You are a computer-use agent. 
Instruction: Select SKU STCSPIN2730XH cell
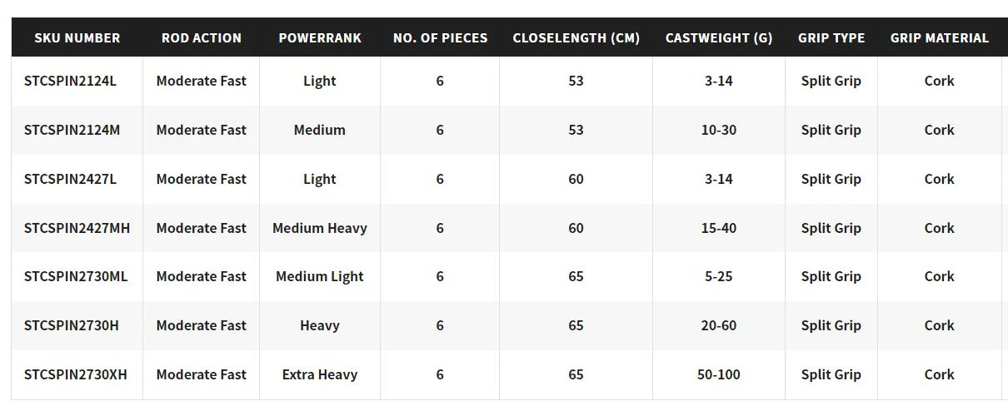coord(77,374)
